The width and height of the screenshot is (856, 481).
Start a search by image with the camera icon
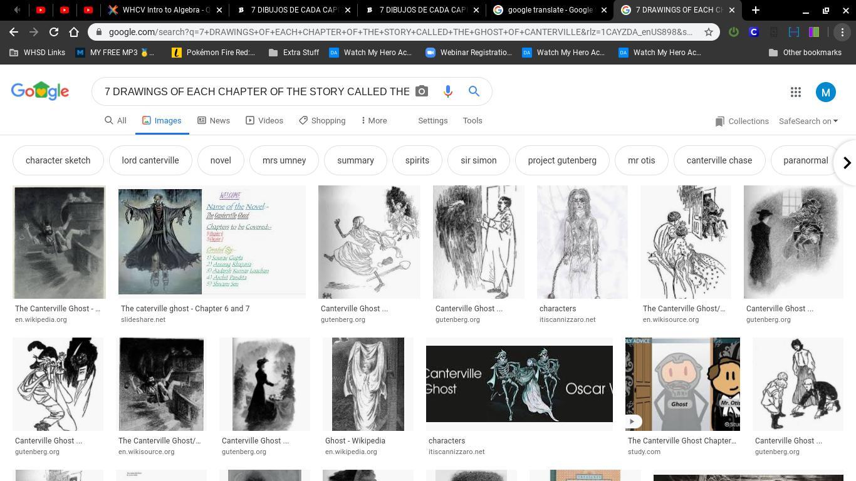(x=422, y=91)
